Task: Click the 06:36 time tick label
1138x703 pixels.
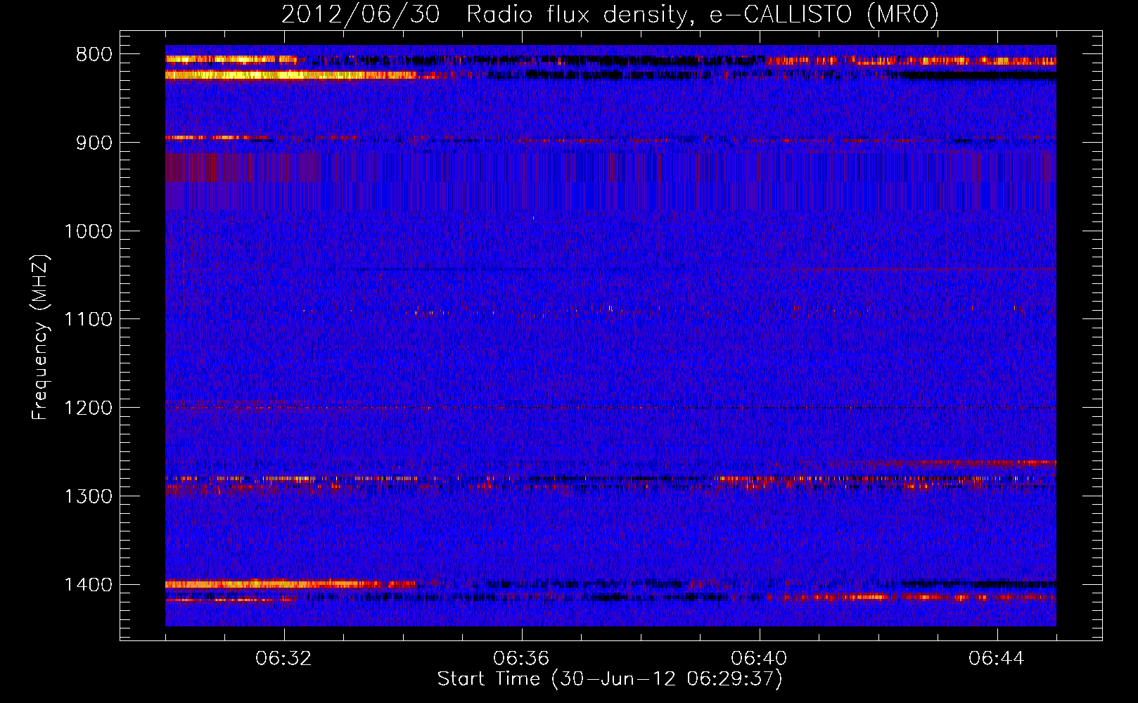Action: point(521,659)
